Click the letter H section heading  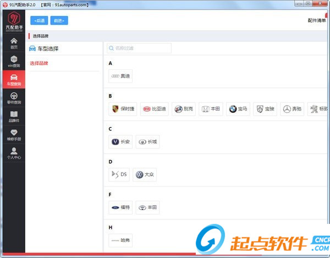click(x=111, y=227)
